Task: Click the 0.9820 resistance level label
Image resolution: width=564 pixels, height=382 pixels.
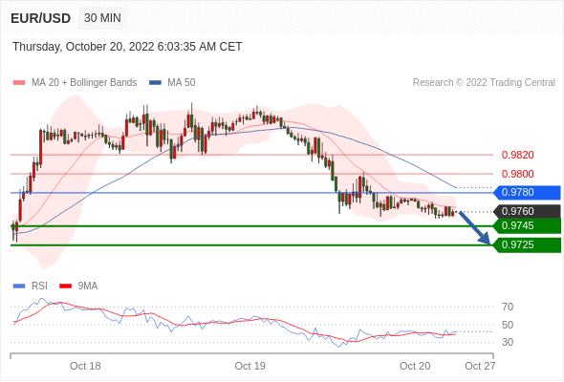Action: coord(517,155)
